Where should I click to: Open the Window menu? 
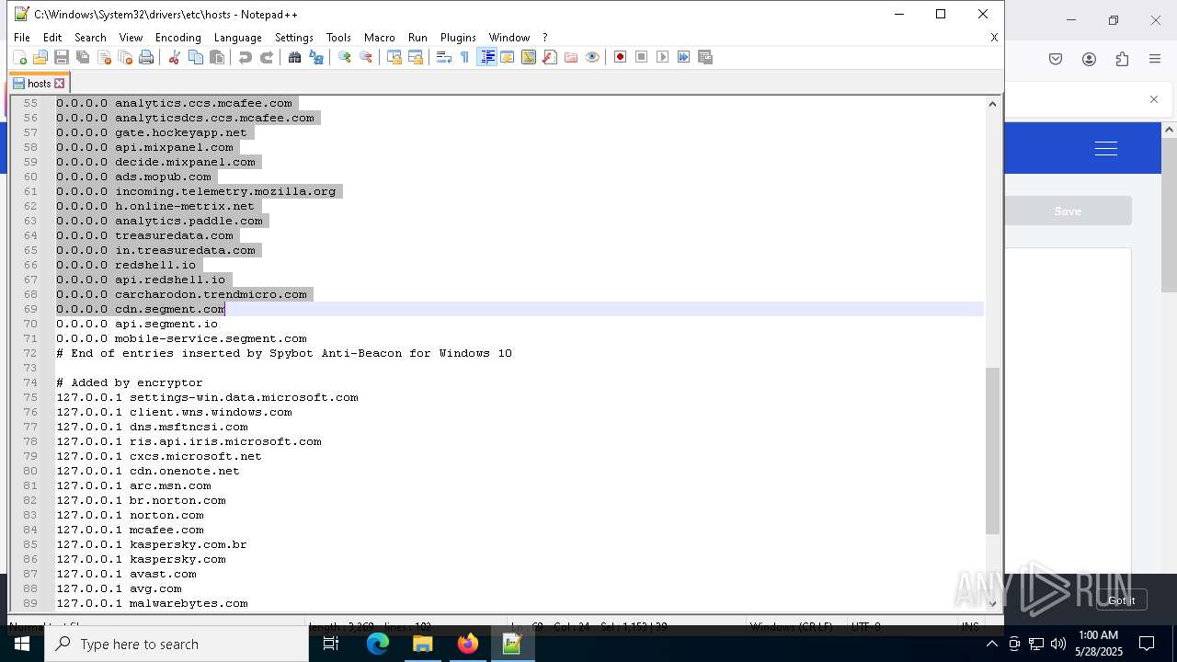509,38
